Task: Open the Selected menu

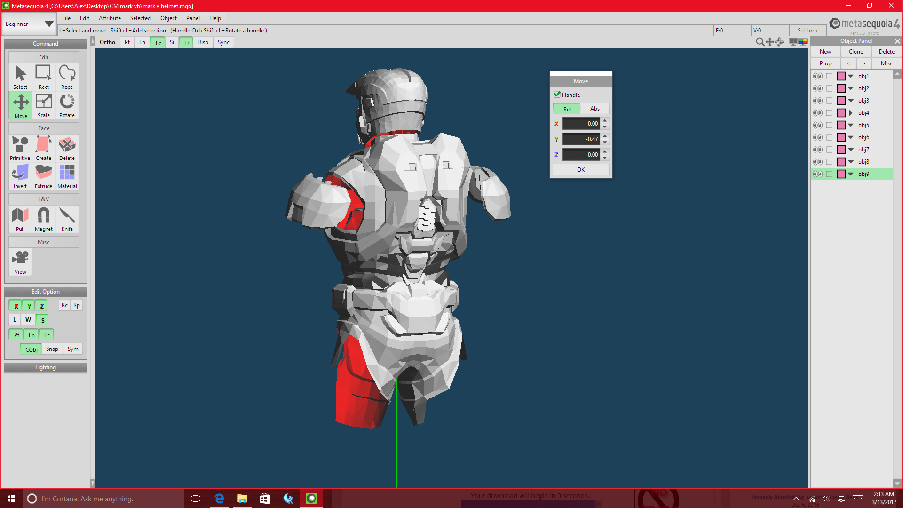Action: point(140,18)
